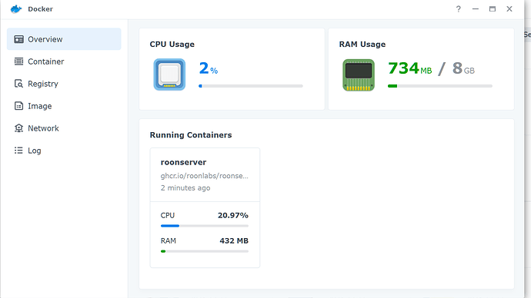
Task: Open the help question mark
Action: pos(458,8)
